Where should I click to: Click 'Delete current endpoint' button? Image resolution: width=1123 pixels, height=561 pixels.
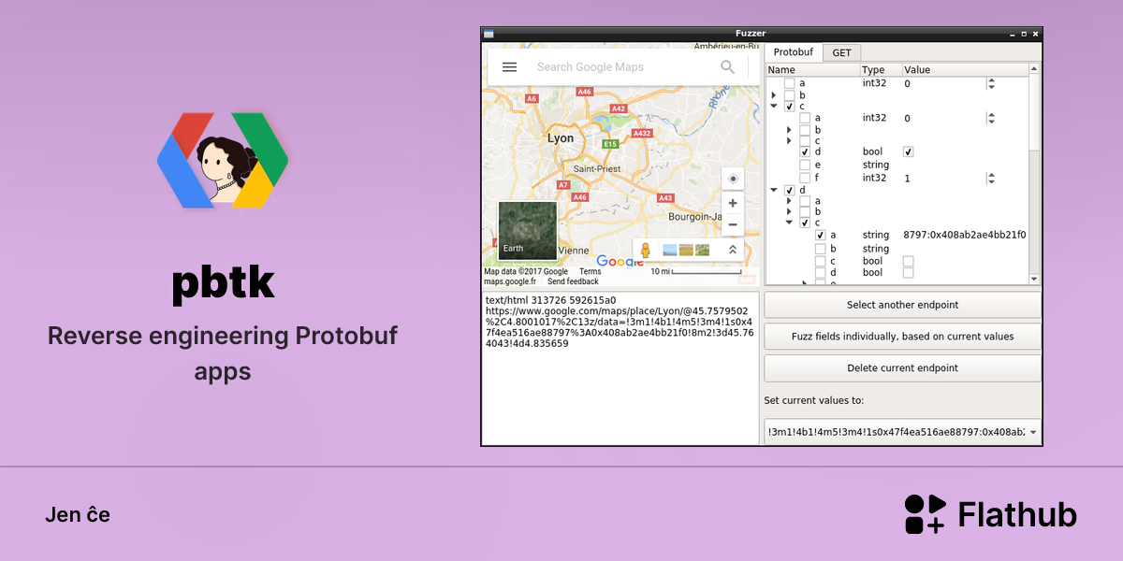pos(902,368)
